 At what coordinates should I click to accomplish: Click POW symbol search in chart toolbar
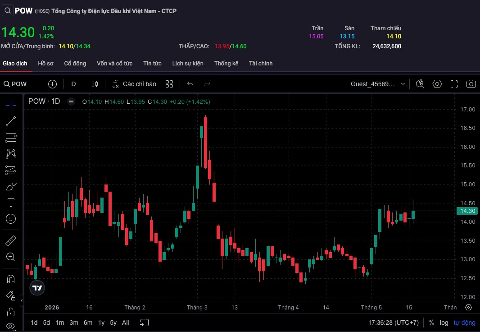pyautogui.click(x=15, y=84)
